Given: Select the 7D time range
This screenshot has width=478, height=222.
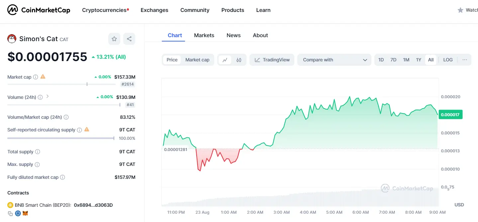Looking at the screenshot, I should pyautogui.click(x=393, y=60).
